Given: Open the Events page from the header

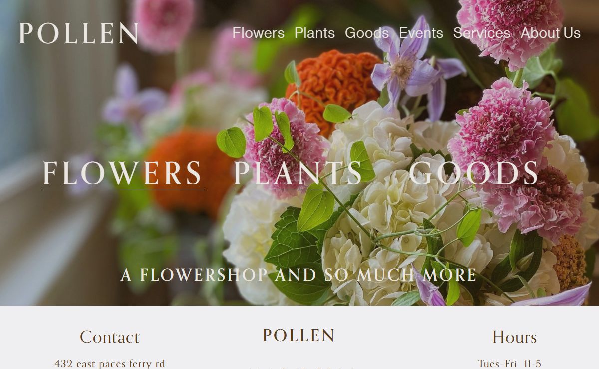Looking at the screenshot, I should pos(421,33).
